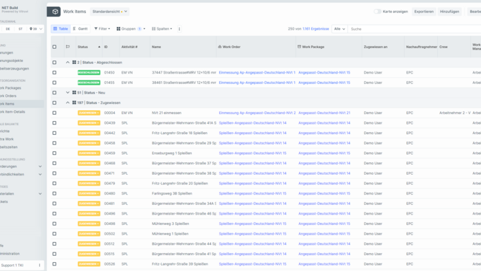Tick the checkbox for item 01450
The width and height of the screenshot is (481, 271).
point(54,72)
